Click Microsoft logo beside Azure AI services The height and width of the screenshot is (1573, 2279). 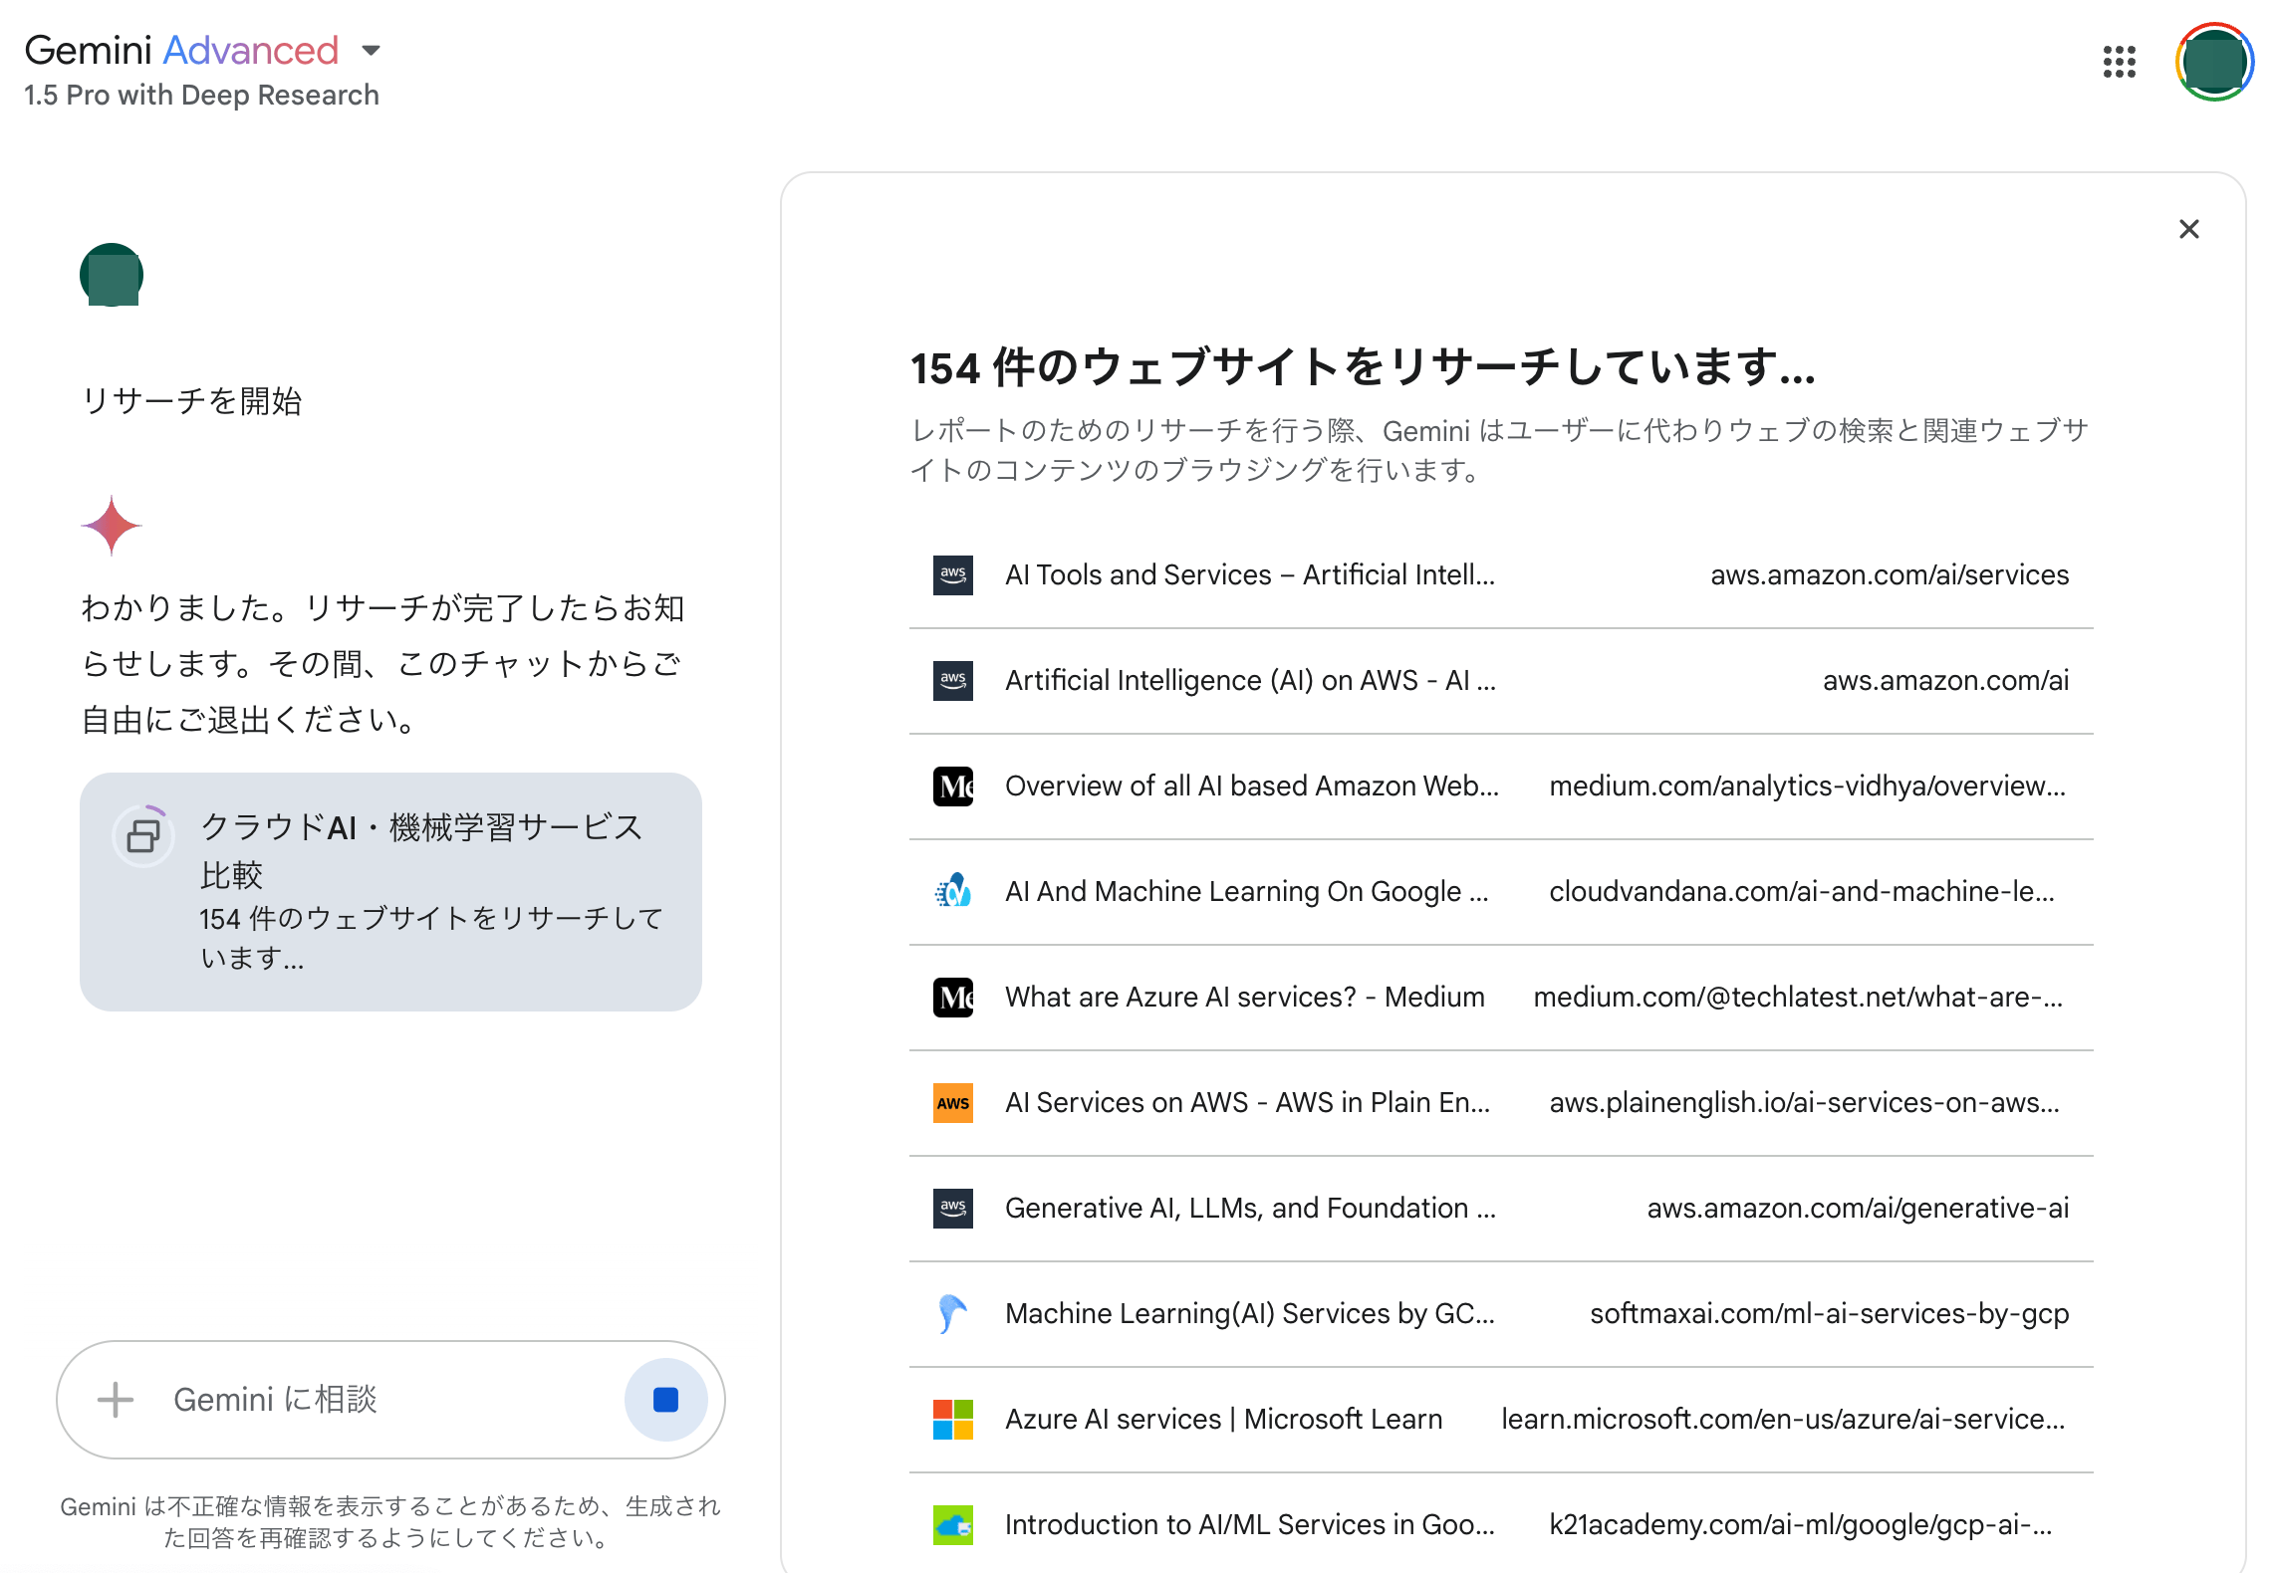pos(952,1420)
